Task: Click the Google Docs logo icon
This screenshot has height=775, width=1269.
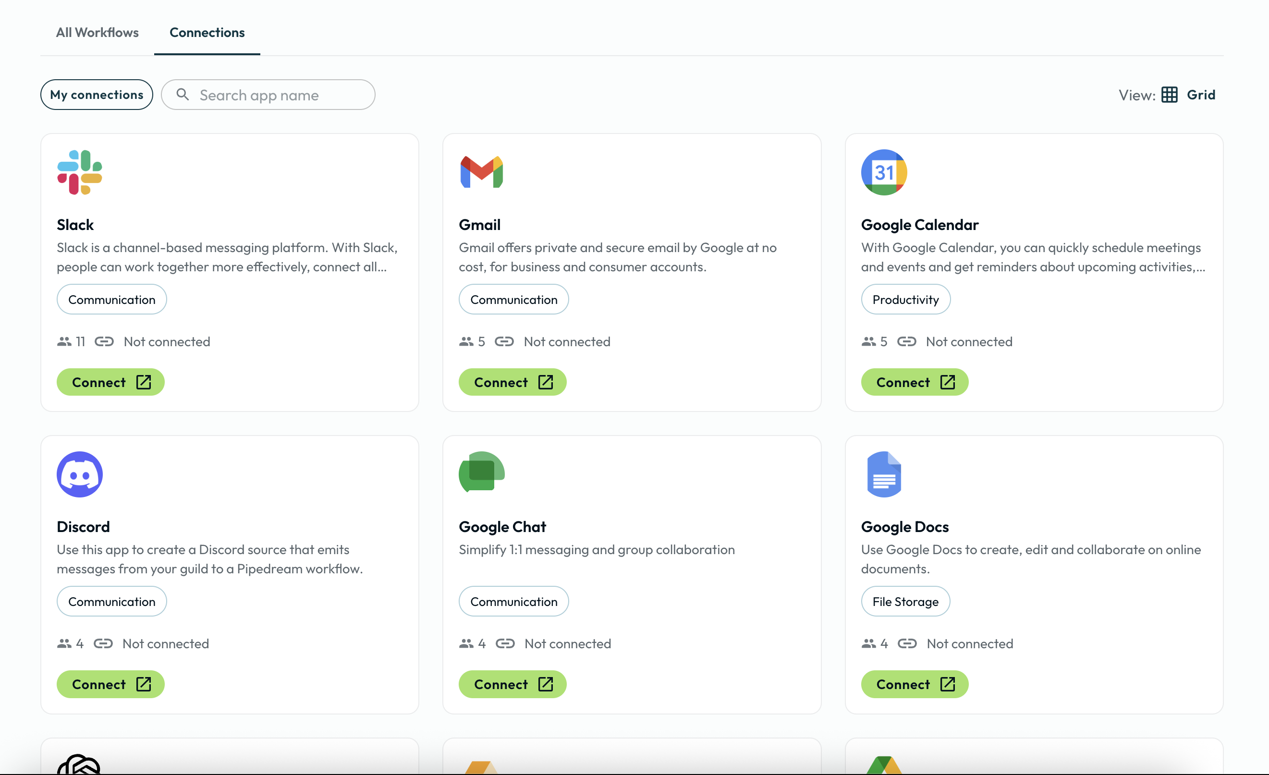Action: (884, 474)
